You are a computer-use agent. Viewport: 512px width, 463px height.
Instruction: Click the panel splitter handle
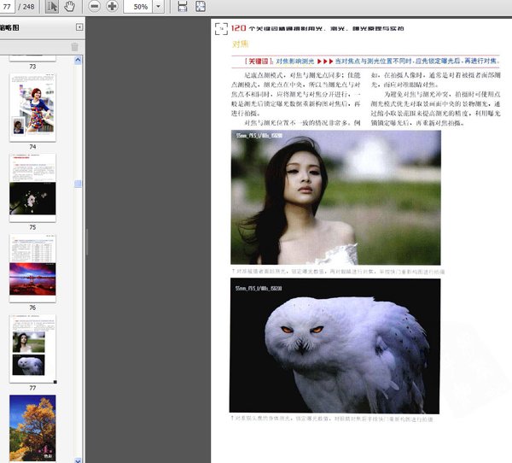click(x=87, y=242)
